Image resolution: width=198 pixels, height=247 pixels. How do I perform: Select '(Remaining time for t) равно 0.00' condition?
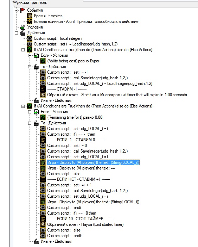pyautogui.click(x=75, y=117)
